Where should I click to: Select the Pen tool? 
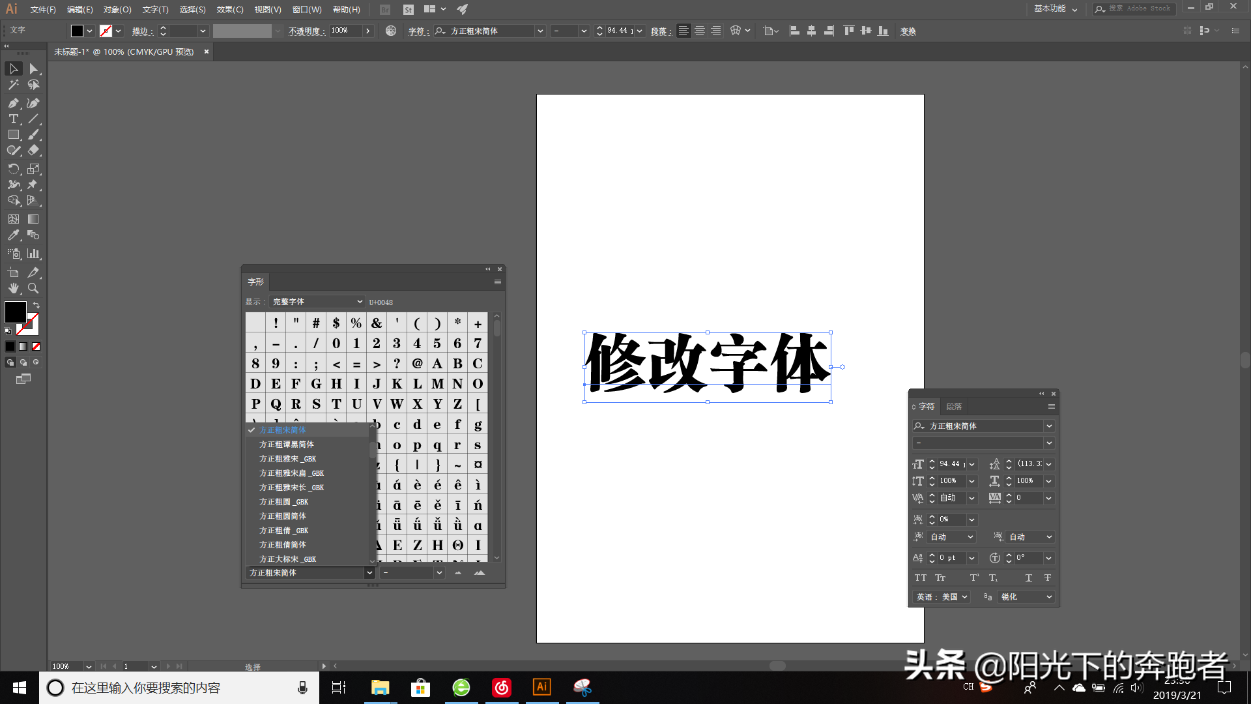coord(13,103)
